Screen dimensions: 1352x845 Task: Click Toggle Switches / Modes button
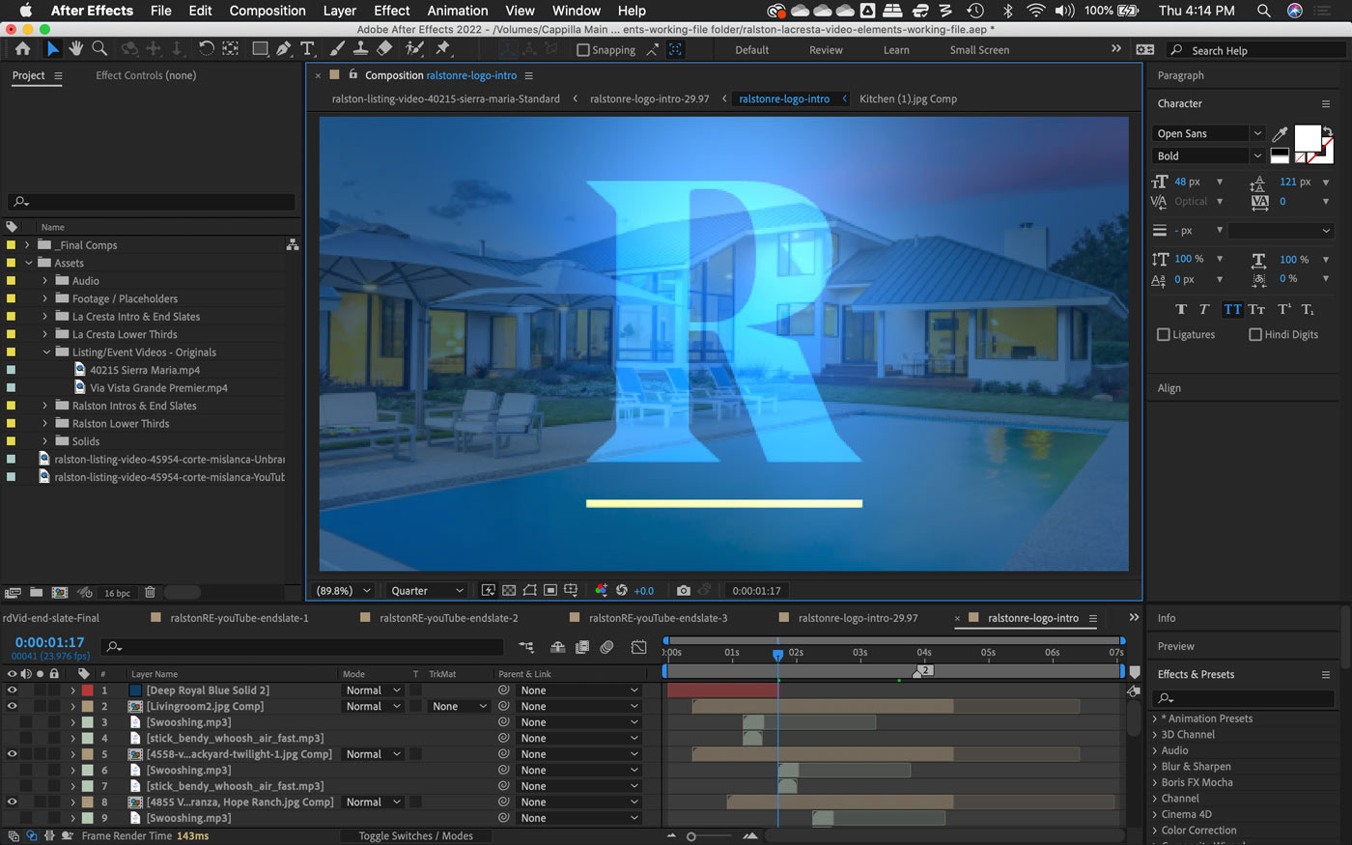(415, 835)
